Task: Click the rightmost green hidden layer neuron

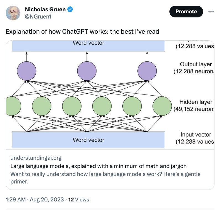Action: [162, 106]
